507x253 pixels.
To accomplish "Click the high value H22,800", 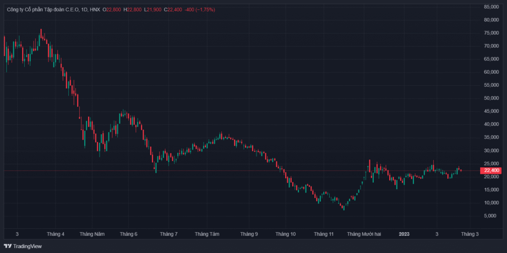I will pyautogui.click(x=132, y=10).
